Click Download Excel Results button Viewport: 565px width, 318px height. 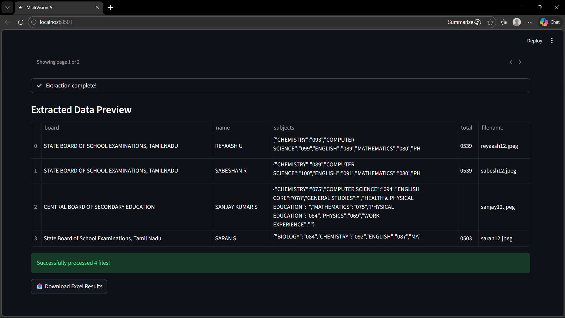[69, 286]
